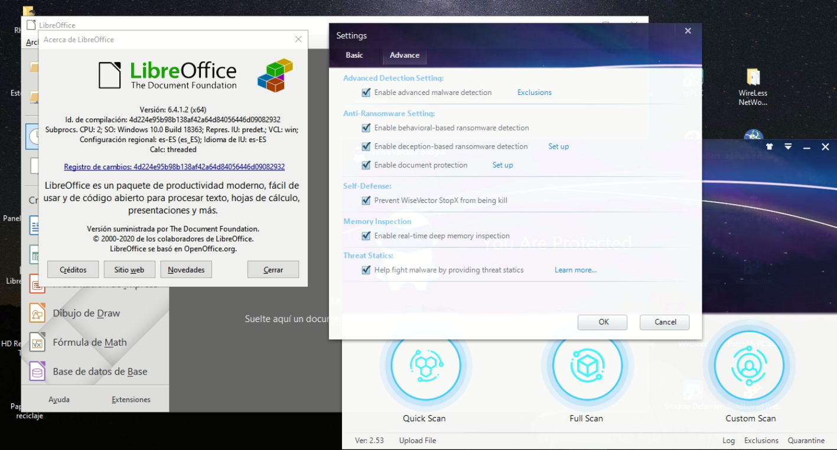Uncheck Enable real-time deep memory inspection

(366, 236)
